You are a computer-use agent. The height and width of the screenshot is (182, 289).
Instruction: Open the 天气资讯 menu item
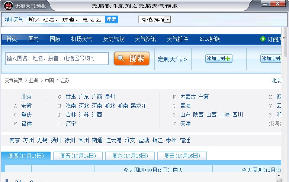click(x=145, y=39)
